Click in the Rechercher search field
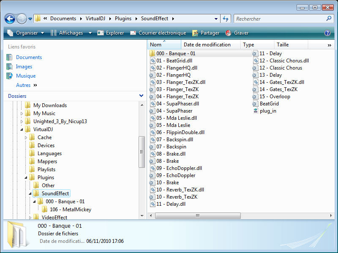338x253 pixels. (279, 19)
